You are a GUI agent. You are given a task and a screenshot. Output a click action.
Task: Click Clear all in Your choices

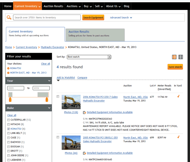click(x=46, y=64)
